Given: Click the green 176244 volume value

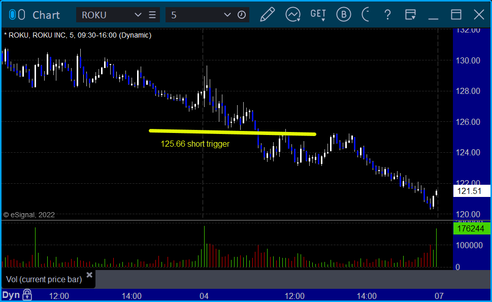Looking at the screenshot, I should (x=472, y=228).
